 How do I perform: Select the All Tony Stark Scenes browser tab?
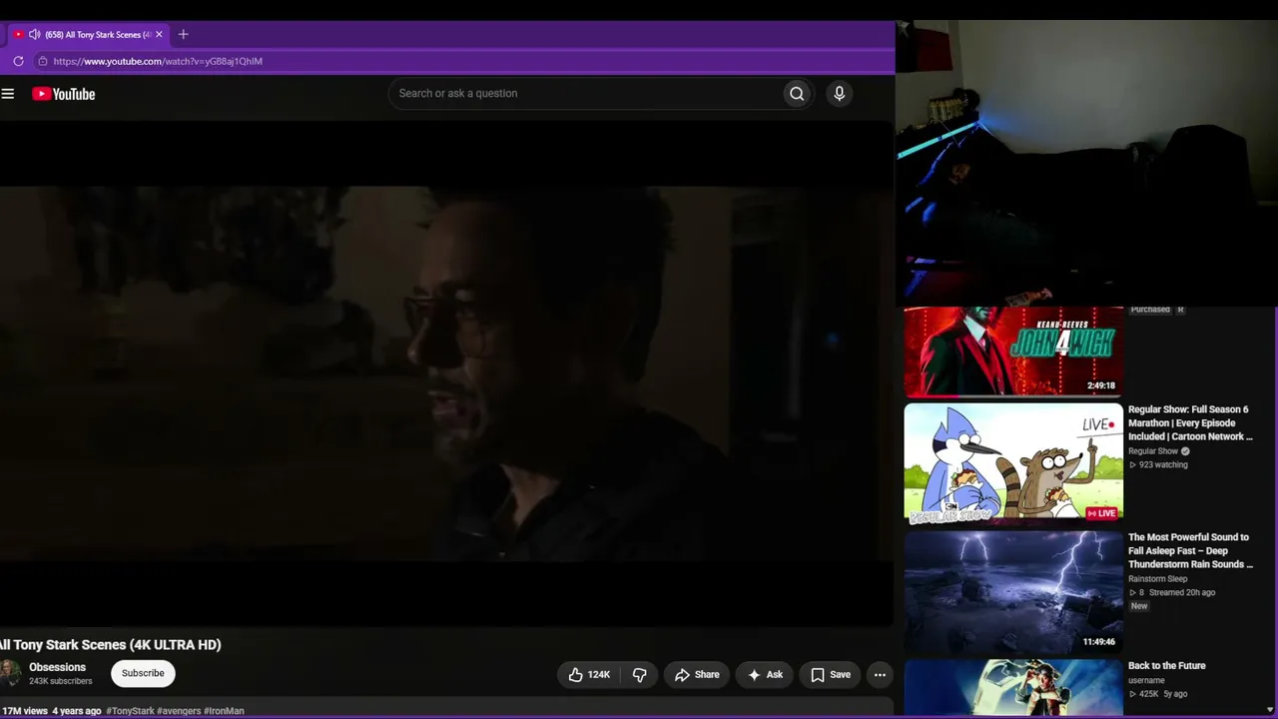tap(88, 34)
